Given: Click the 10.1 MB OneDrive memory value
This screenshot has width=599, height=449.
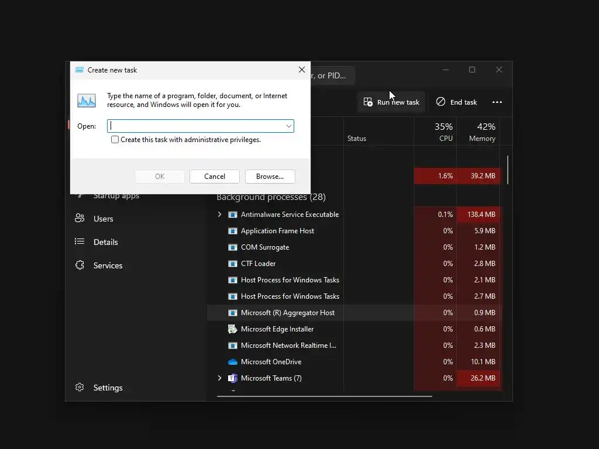Looking at the screenshot, I should click(483, 362).
